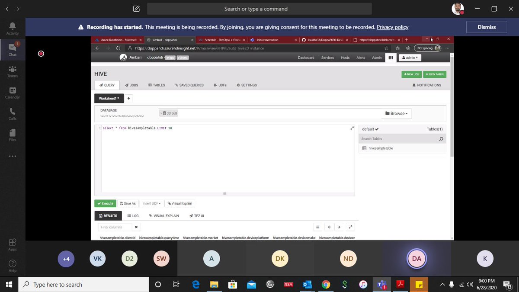Viewport: 519px width, 292px height.
Task: Open Activity in Teams sidebar
Action: pyautogui.click(x=13, y=29)
